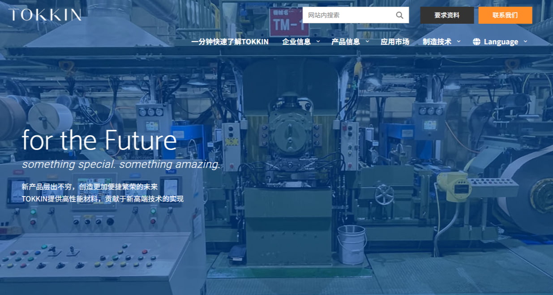Open the 产品信息 menu item
This screenshot has height=295, width=553.
click(x=346, y=42)
